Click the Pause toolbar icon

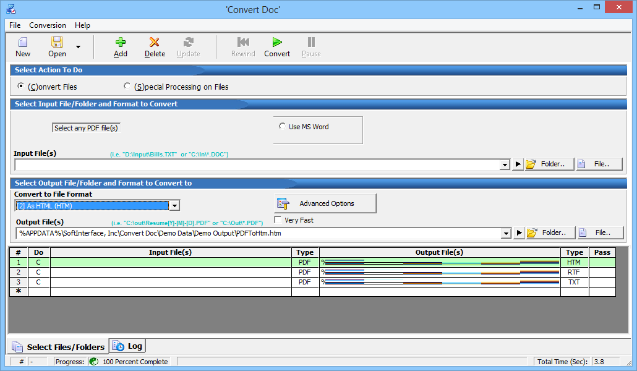point(311,42)
